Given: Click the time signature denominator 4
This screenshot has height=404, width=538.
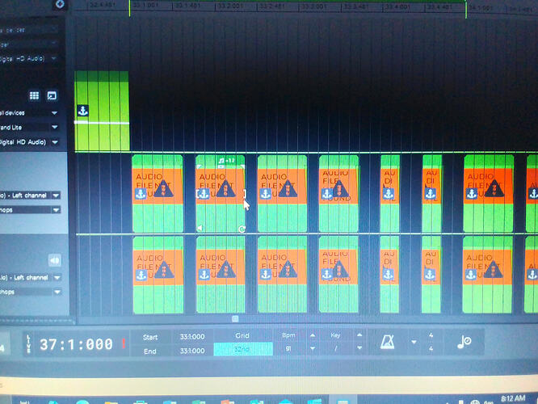Looking at the screenshot, I should [431, 349].
